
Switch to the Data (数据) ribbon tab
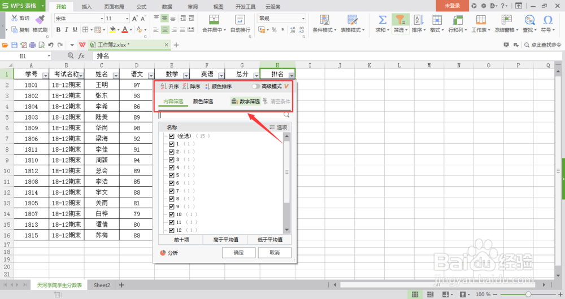167,6
